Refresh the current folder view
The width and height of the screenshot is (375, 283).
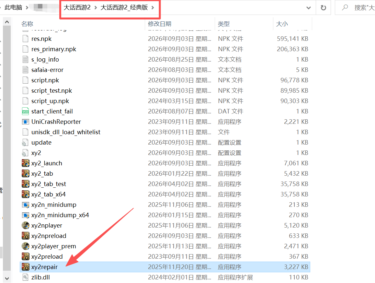coord(323,8)
